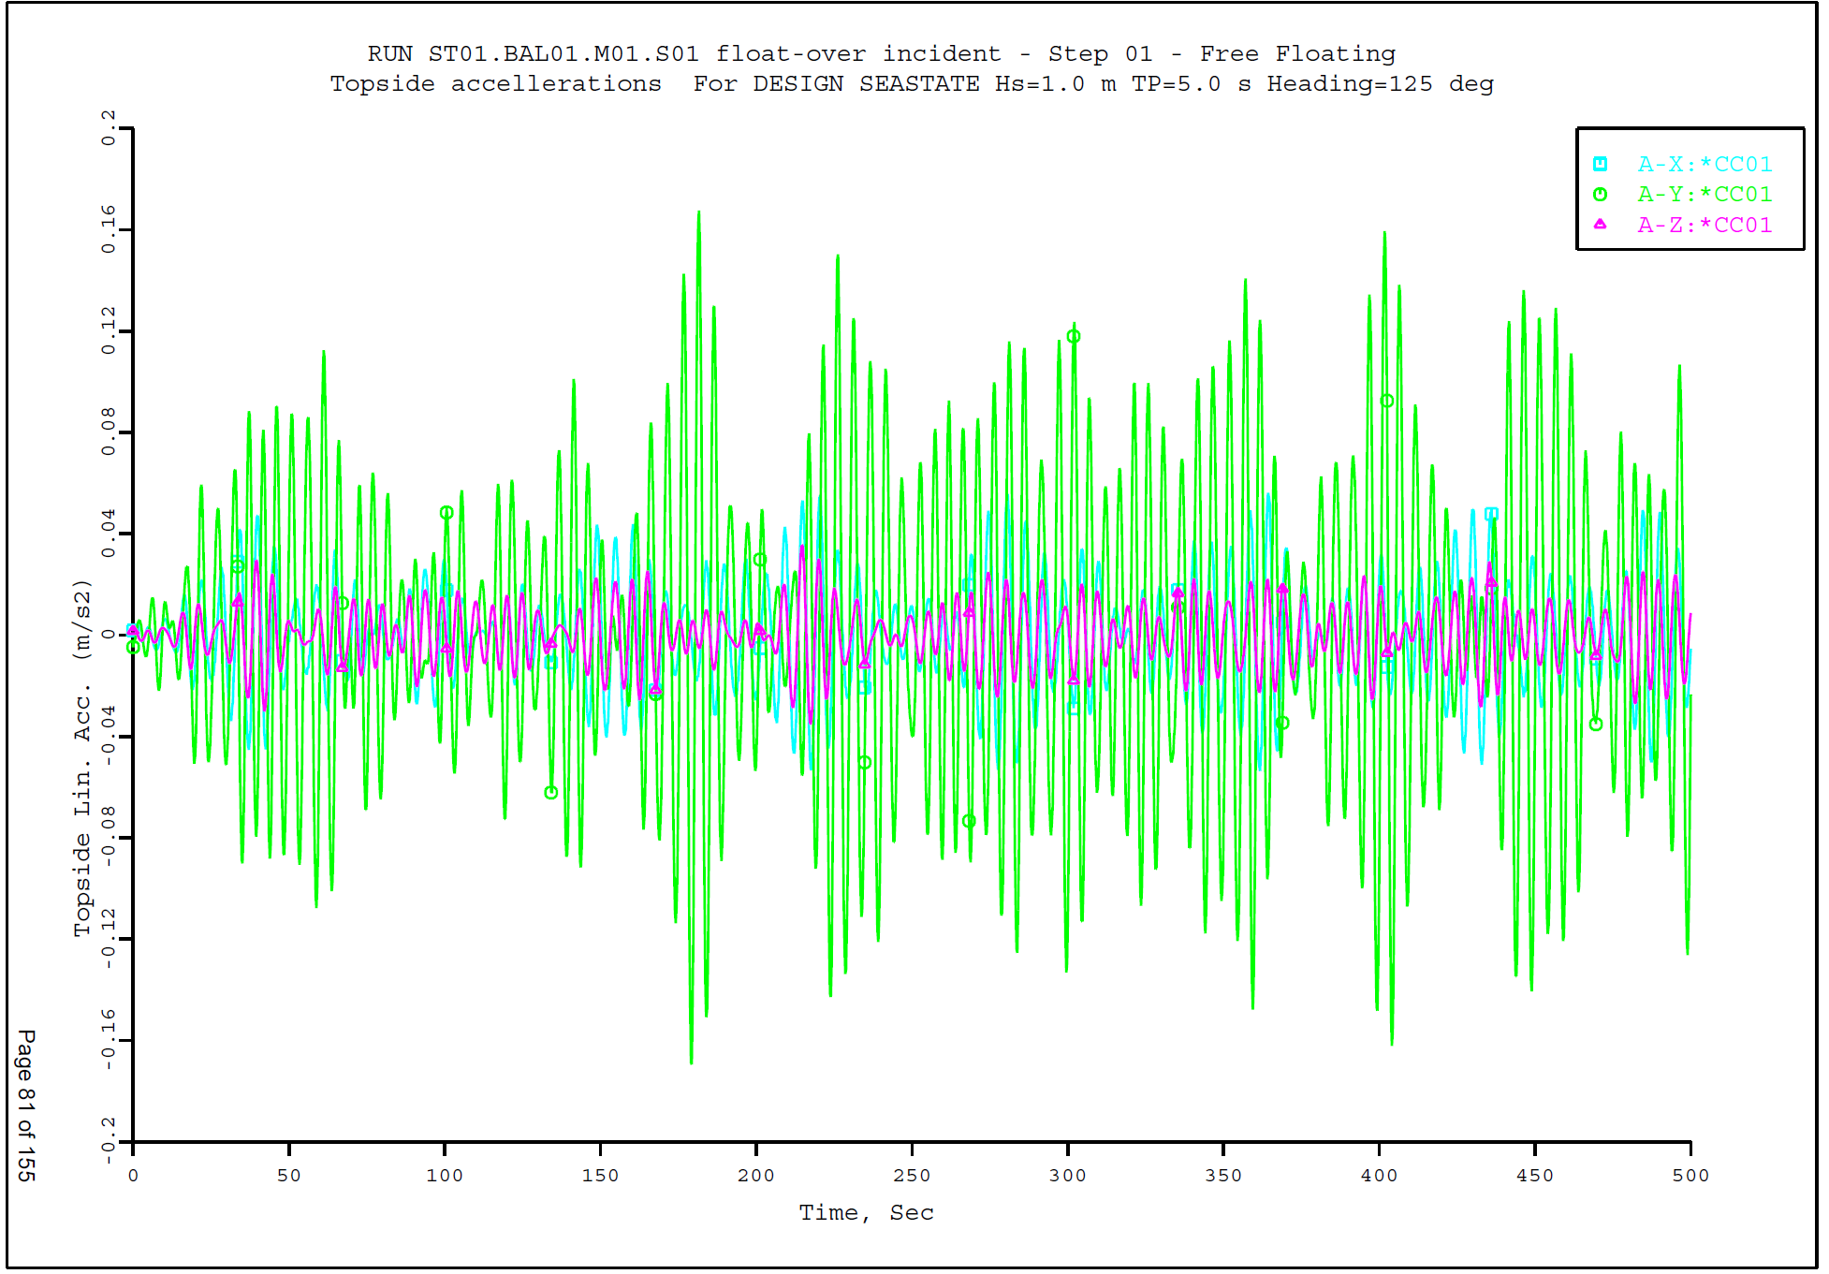
Task: Click green circle marker above 400 sec near 0.09
Action: tap(1386, 401)
